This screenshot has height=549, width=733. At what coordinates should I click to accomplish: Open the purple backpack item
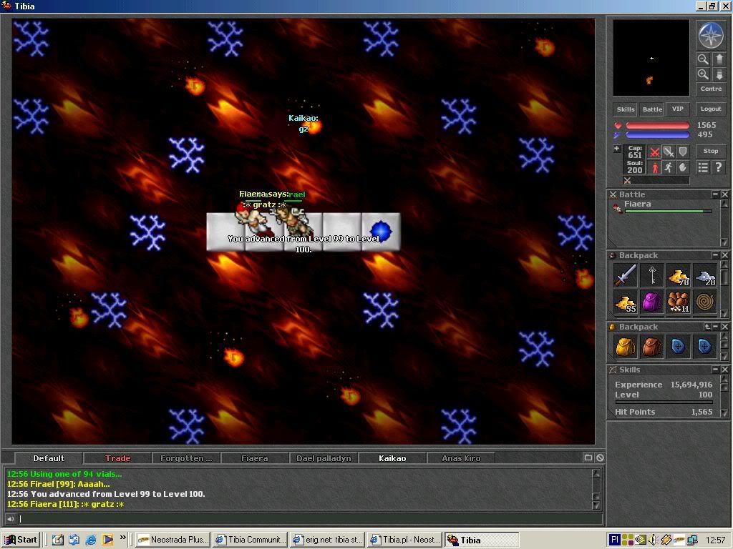pos(652,302)
